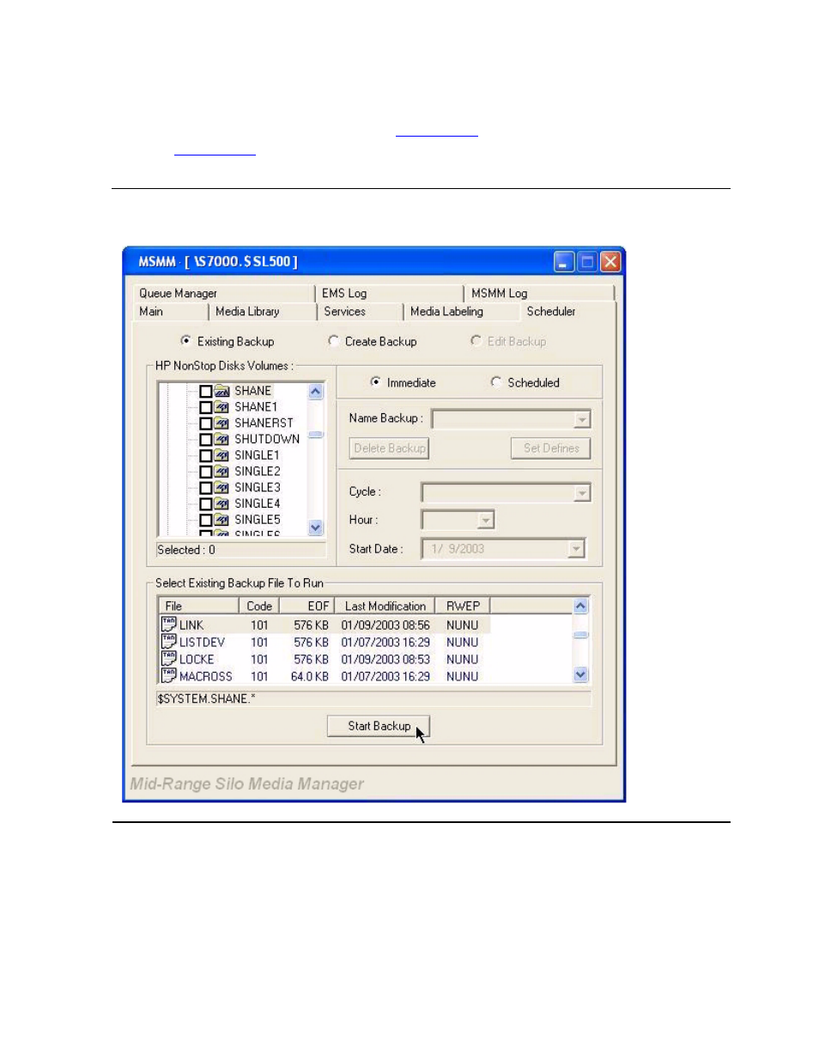Select the Edit Backup radio button
Screen dimensions: 819x1061
point(476,341)
